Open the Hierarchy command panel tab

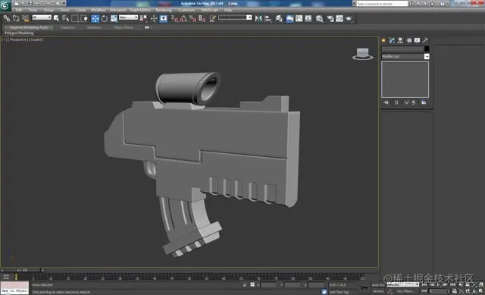[400, 40]
